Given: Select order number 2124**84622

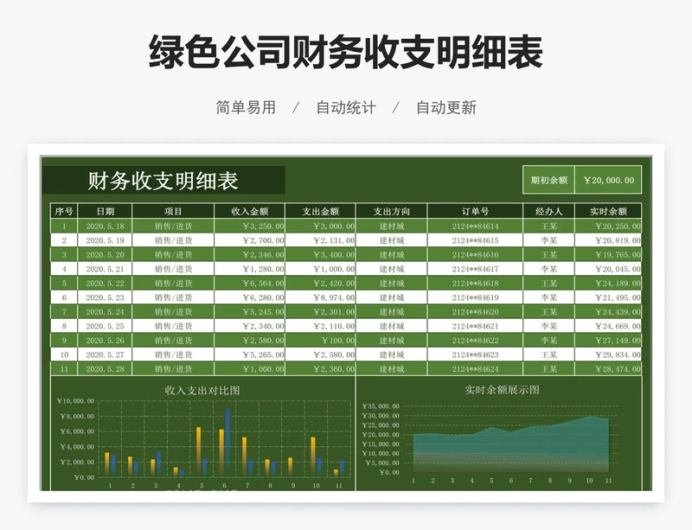Looking at the screenshot, I should click(475, 341).
